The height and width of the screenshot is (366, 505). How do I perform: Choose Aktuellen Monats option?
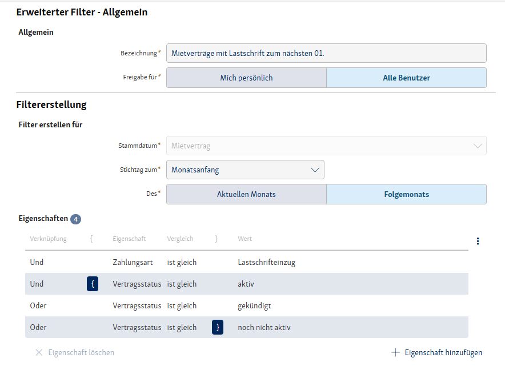click(246, 194)
